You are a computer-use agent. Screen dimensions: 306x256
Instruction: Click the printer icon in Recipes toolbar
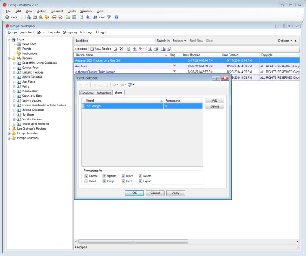coord(156,49)
